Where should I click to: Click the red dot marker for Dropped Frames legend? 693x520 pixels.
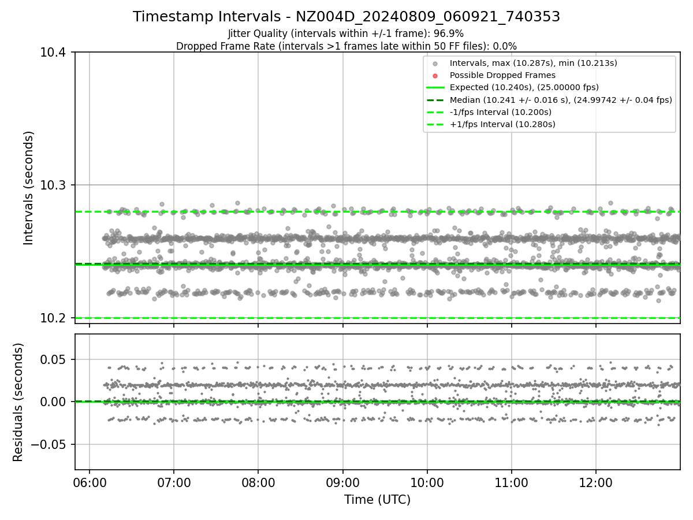pos(435,76)
